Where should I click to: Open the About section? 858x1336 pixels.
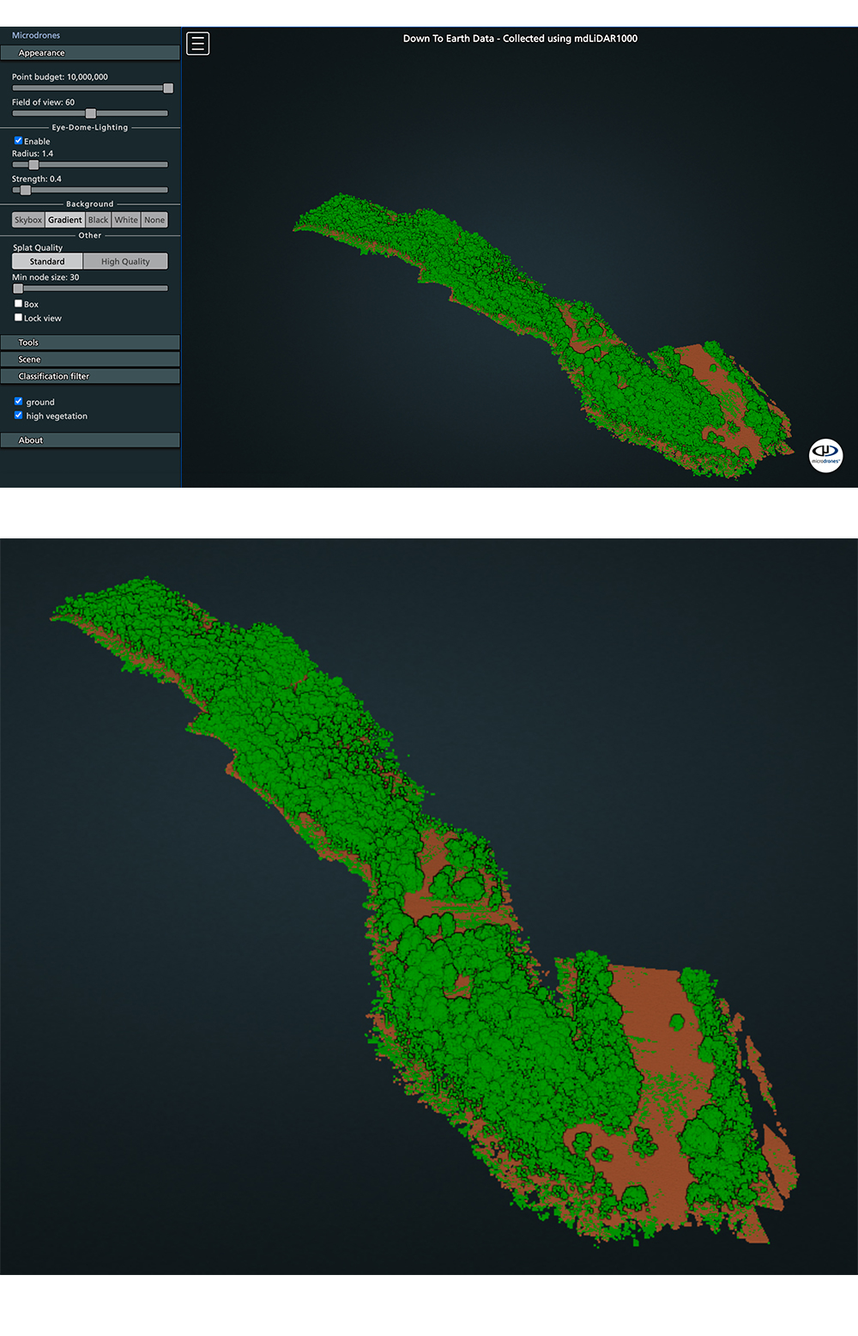(x=90, y=440)
